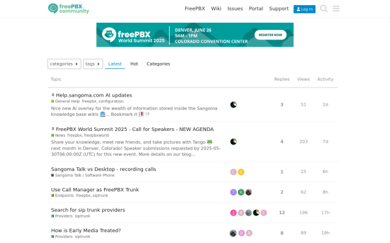Open topic How is Early Media Treated?

pyautogui.click(x=86, y=230)
